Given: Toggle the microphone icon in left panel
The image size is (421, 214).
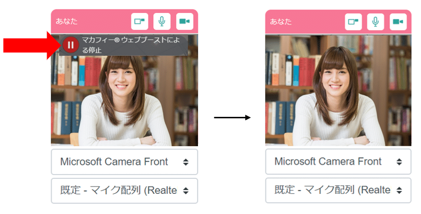Looking at the screenshot, I should [161, 21].
